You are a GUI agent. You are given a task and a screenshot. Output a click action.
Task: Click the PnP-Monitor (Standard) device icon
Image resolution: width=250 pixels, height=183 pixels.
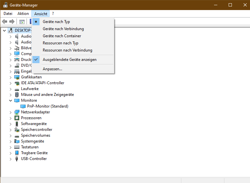[x=23, y=106]
